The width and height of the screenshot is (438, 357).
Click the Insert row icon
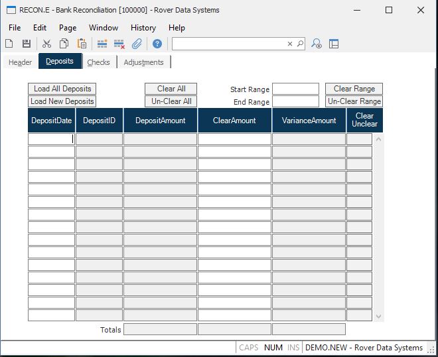pos(102,44)
